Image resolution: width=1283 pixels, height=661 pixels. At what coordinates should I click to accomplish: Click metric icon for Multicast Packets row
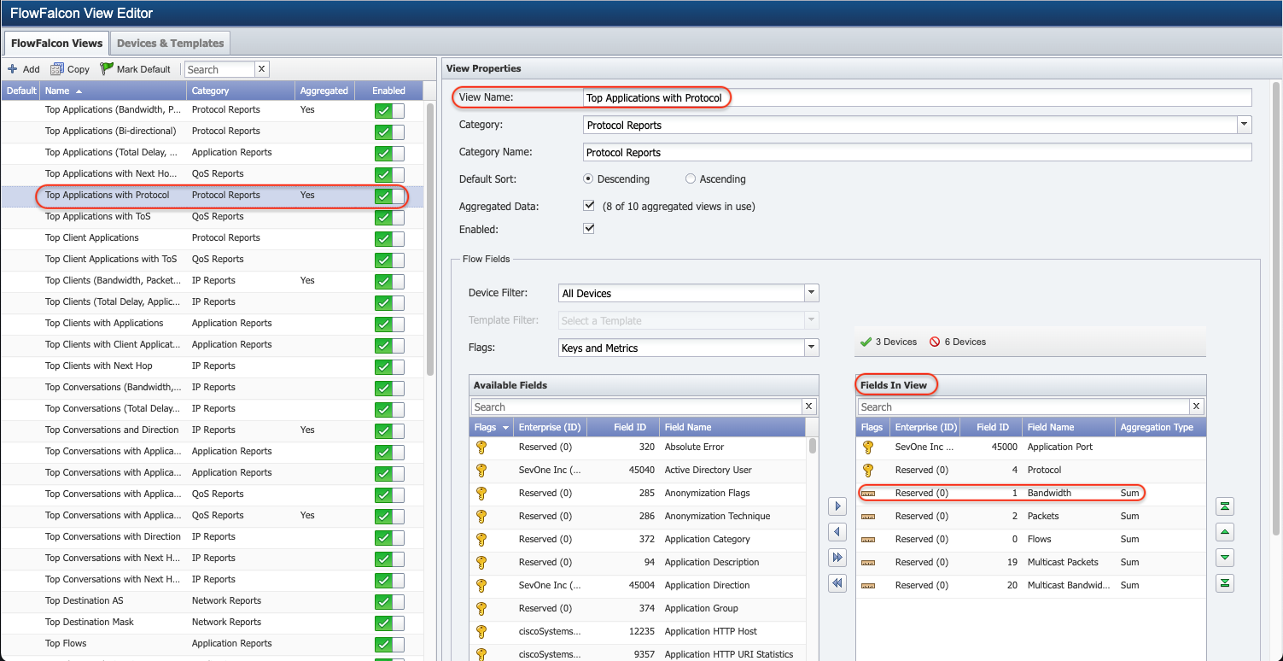[868, 563]
